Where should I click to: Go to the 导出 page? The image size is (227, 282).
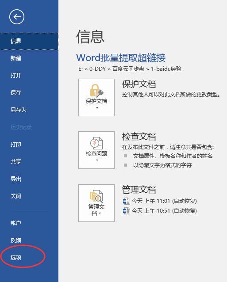[29, 179]
